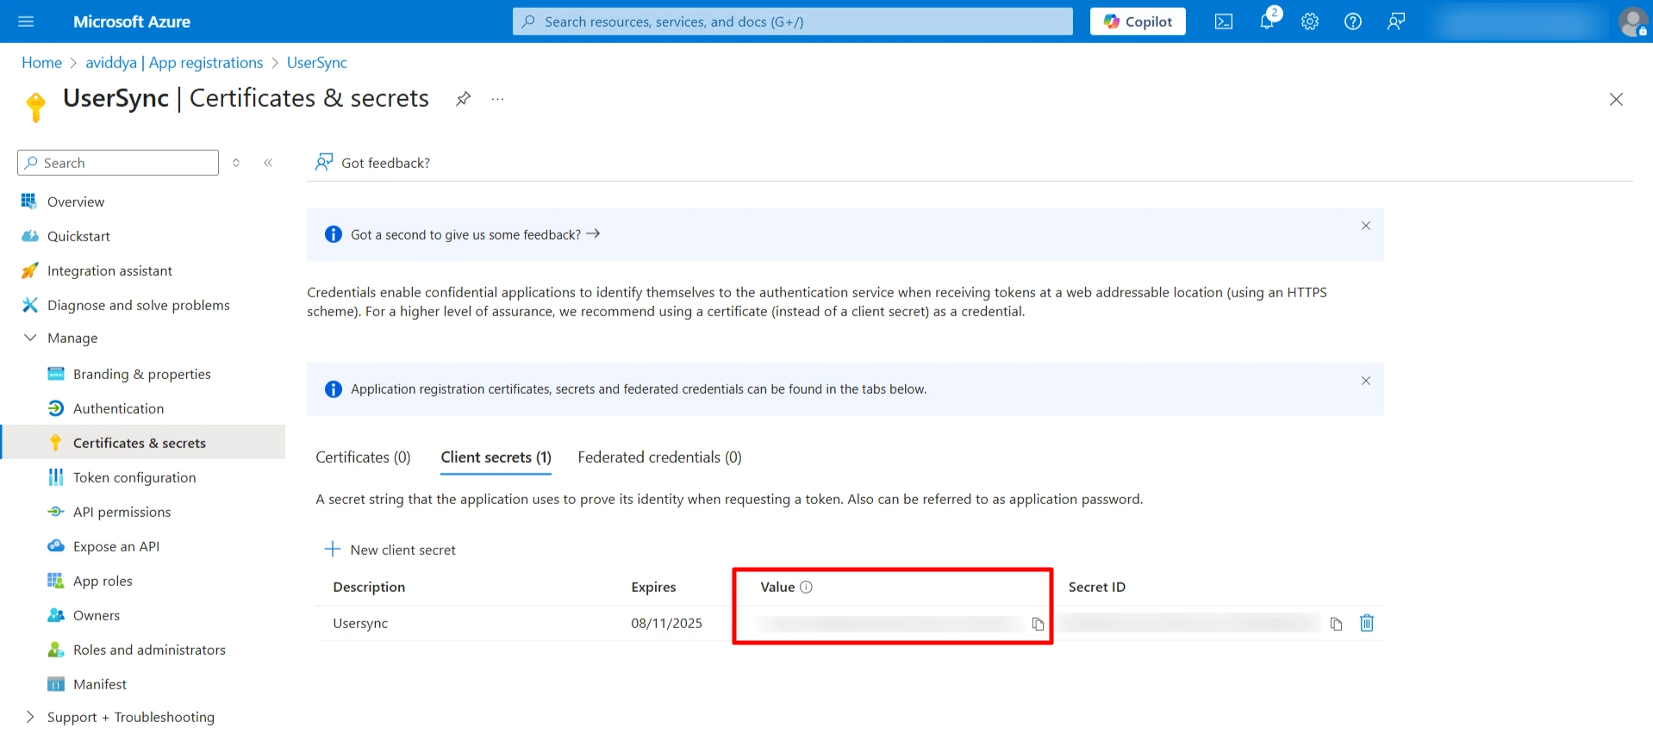Open top-bar feedback icon

[1396, 22]
